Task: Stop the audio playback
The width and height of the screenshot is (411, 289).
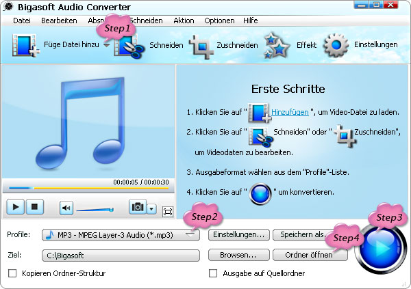Action: (x=34, y=207)
